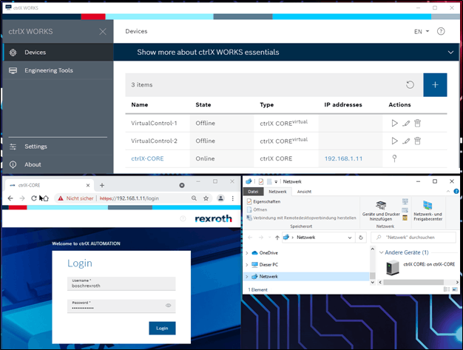Viewport: 463px width, 350px height.
Task: Click the Explorer horizontal scrollbar
Action: coord(413,282)
